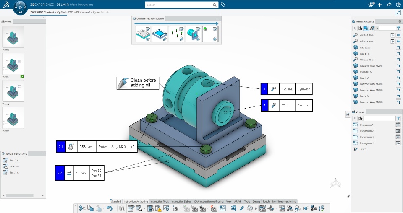
Task: Select DCP 3 A in Textual Instructions
Action: pos(14,166)
